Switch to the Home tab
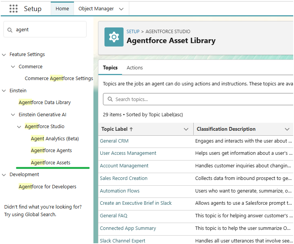This screenshot has height=244, width=294. 62,9
